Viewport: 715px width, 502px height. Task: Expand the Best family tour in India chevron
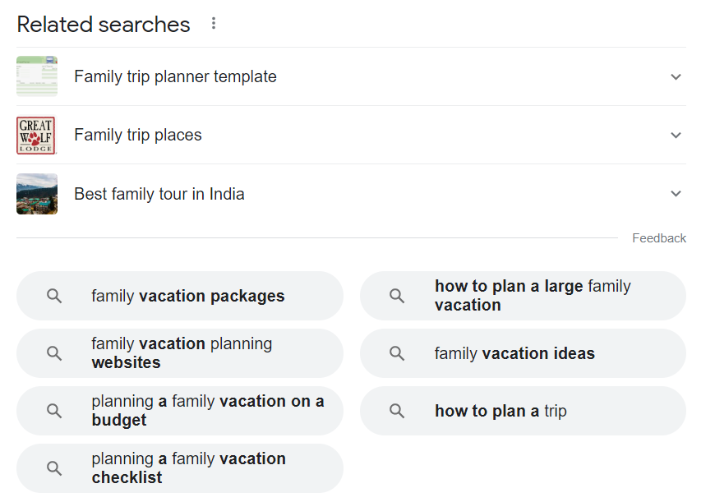click(x=676, y=194)
